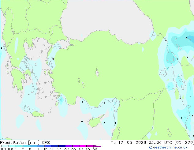Image resolution: width=194 pixels, height=150 pixels.
Task: Click the '20' legend scale label
Action: point(52,149)
